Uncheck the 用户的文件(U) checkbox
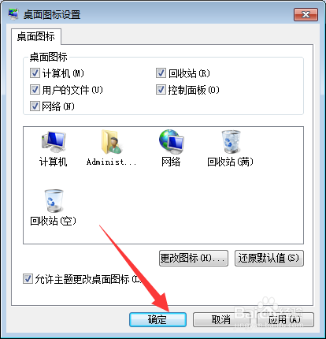Image resolution: width=326 pixels, height=339 pixels. 35,90
